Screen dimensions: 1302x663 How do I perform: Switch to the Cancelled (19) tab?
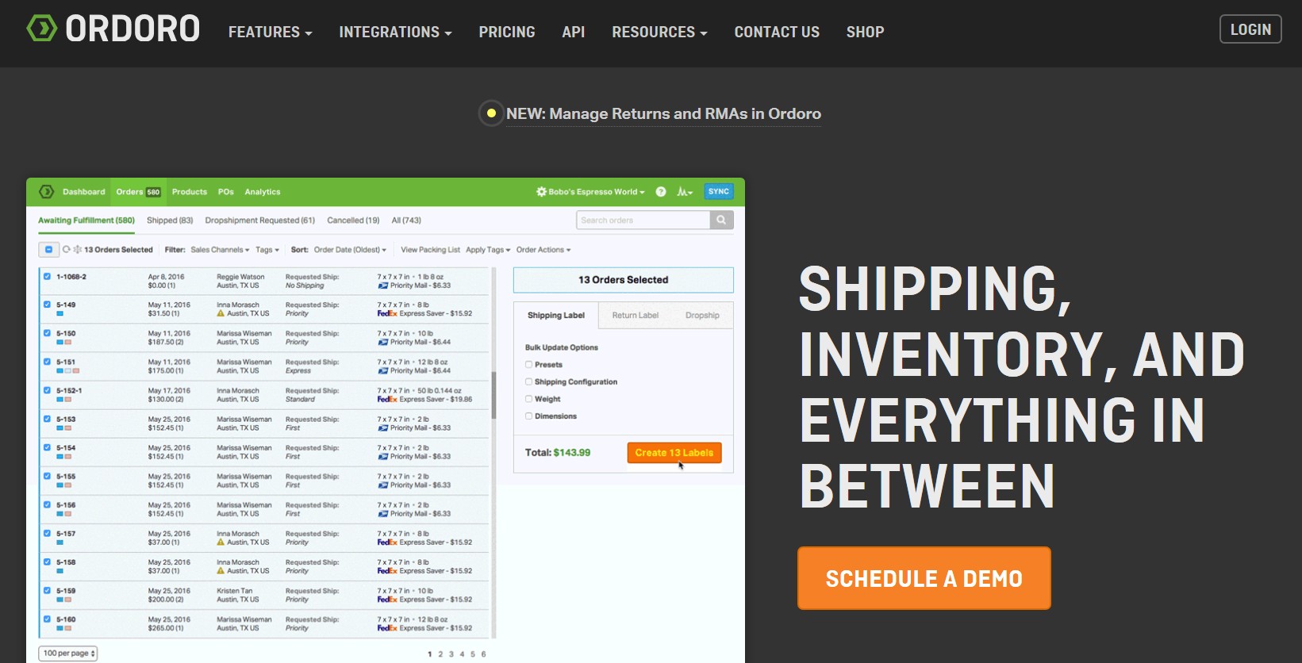click(x=353, y=220)
